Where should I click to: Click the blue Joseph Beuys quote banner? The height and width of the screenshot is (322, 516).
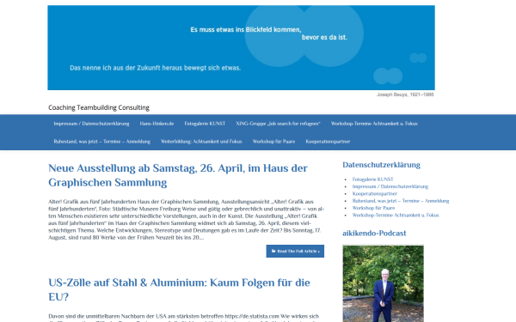pos(241,47)
